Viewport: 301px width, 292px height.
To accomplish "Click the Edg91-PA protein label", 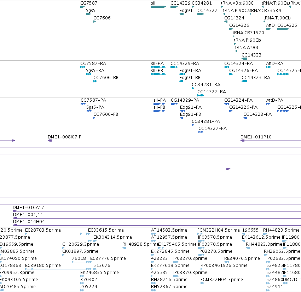I will [x=191, y=107].
